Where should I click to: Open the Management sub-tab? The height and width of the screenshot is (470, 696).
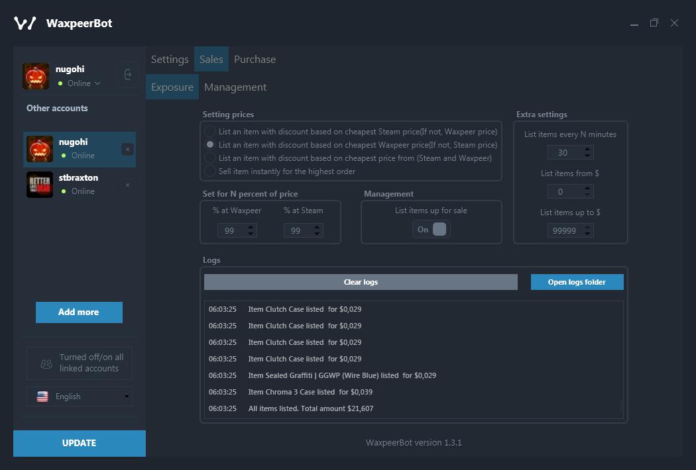pos(235,87)
